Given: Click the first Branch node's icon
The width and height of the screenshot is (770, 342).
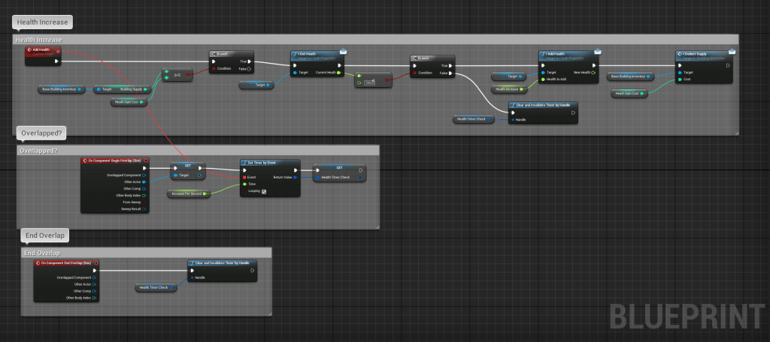Looking at the screenshot, I should tap(213, 54).
